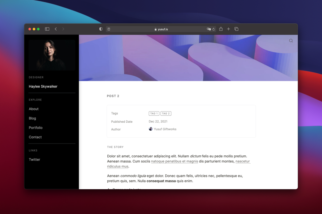The image size is (322, 214).
Task: Go back with the left chevron
Action: 56,29
